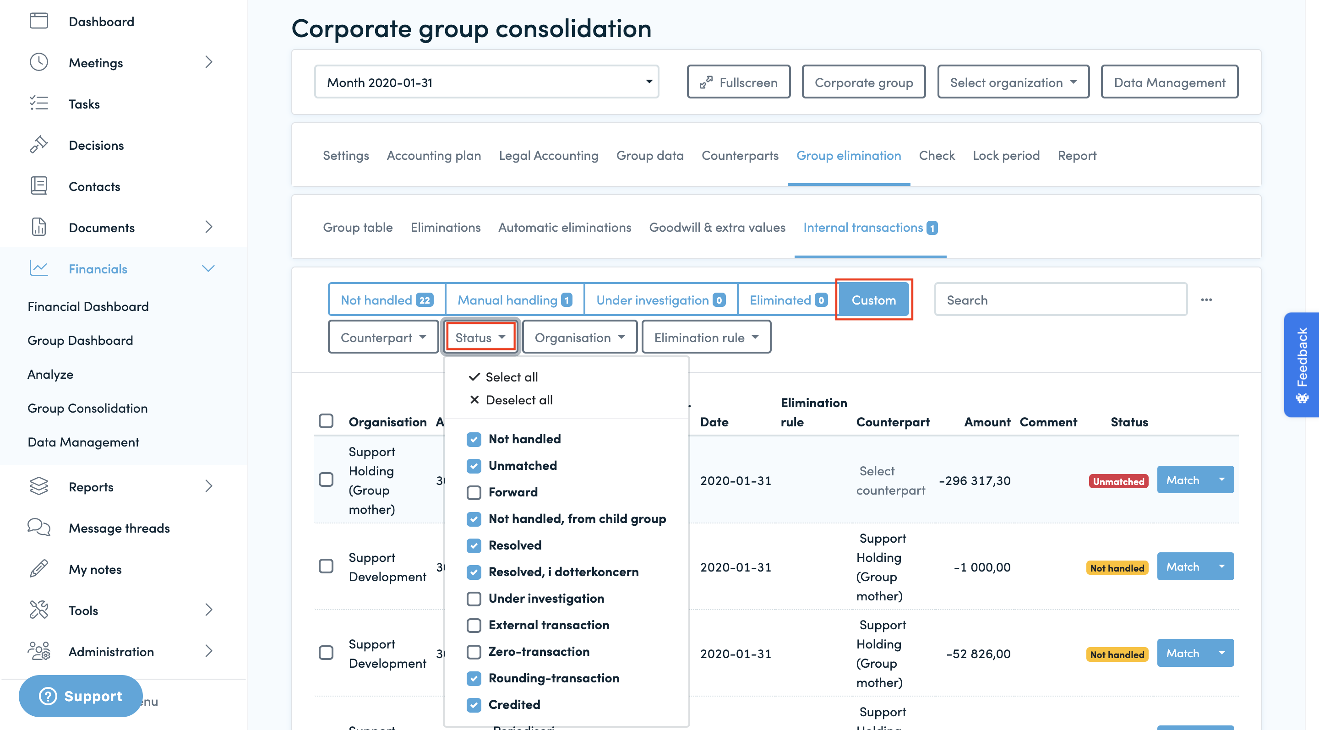Uncheck Resolved, i dotterkoncern checkbox
The width and height of the screenshot is (1319, 730).
click(x=474, y=572)
